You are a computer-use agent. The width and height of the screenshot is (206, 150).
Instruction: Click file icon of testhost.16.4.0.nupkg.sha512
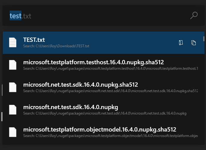point(12,65)
